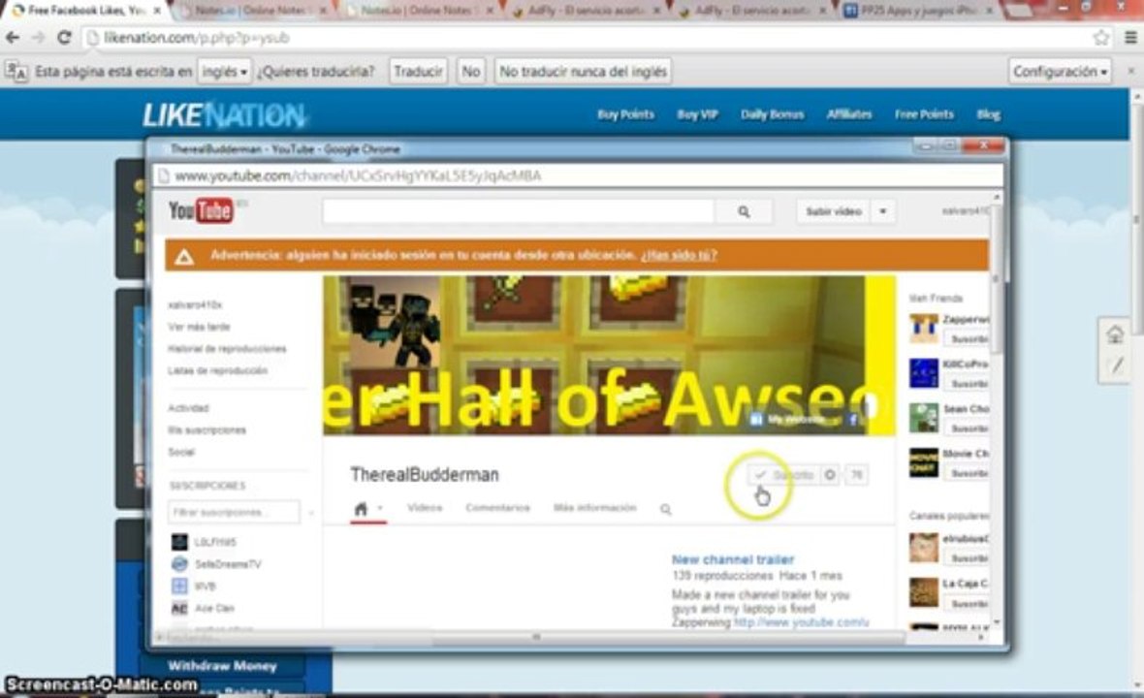Open SellsDreamsTV subscription avatar icon

click(179, 564)
